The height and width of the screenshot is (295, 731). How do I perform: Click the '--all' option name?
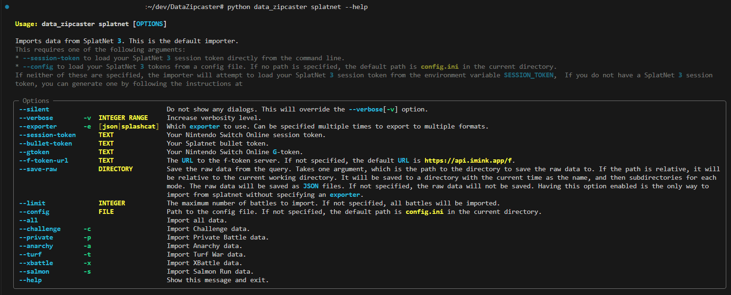(28, 221)
